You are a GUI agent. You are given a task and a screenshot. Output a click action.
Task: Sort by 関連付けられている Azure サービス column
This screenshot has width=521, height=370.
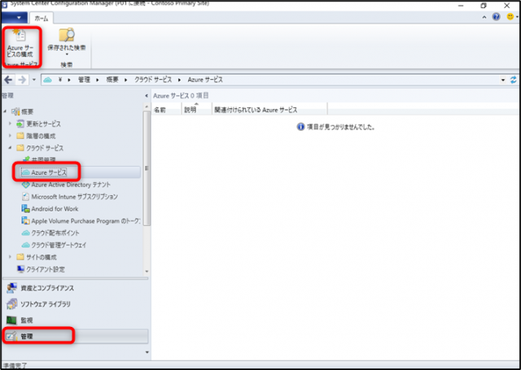(269, 109)
